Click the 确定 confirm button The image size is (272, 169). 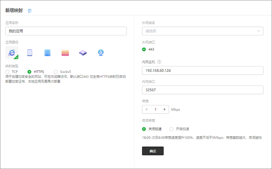click(153, 151)
